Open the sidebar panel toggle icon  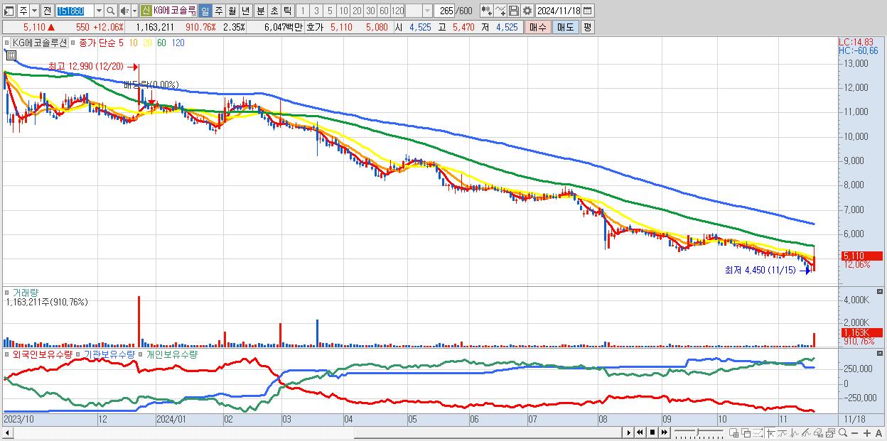coord(9,11)
